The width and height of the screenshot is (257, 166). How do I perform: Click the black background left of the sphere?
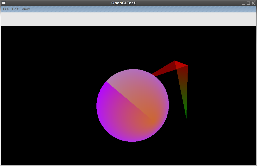tap(53, 106)
